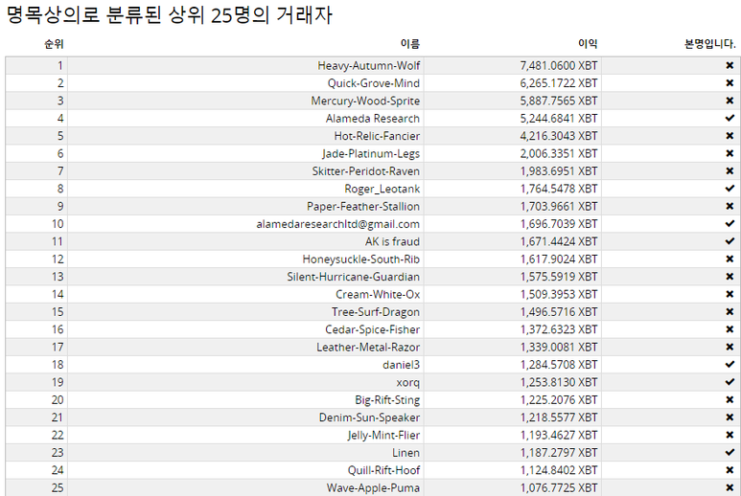Click the page title 명목상으로 분류된 상위 25명의 거래자
This screenshot has width=741, height=496.
[x=169, y=15]
